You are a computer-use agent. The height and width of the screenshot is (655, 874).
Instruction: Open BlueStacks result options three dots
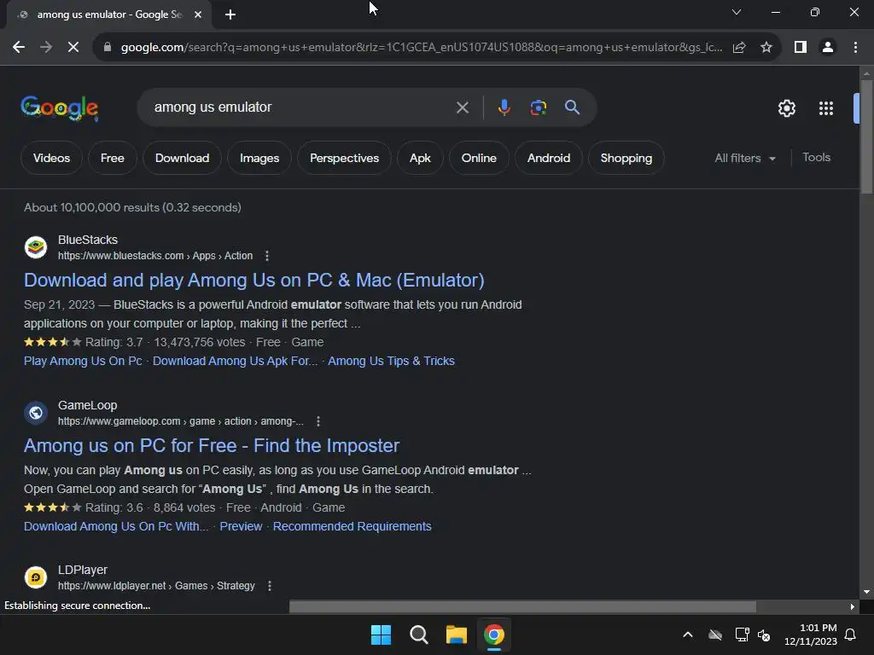click(267, 256)
